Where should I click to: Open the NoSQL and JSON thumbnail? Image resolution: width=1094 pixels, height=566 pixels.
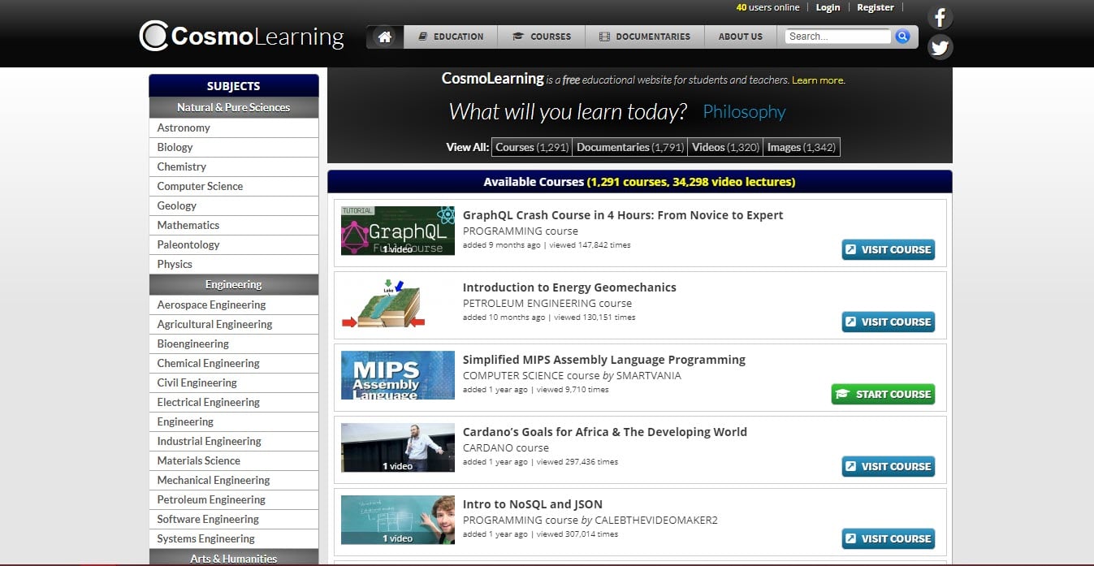(398, 520)
